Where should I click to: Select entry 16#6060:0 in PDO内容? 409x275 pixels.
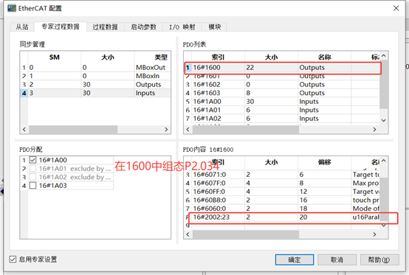tap(282, 209)
